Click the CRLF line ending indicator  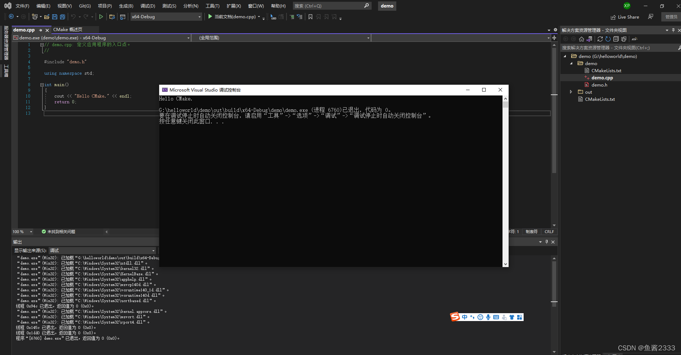pos(549,232)
